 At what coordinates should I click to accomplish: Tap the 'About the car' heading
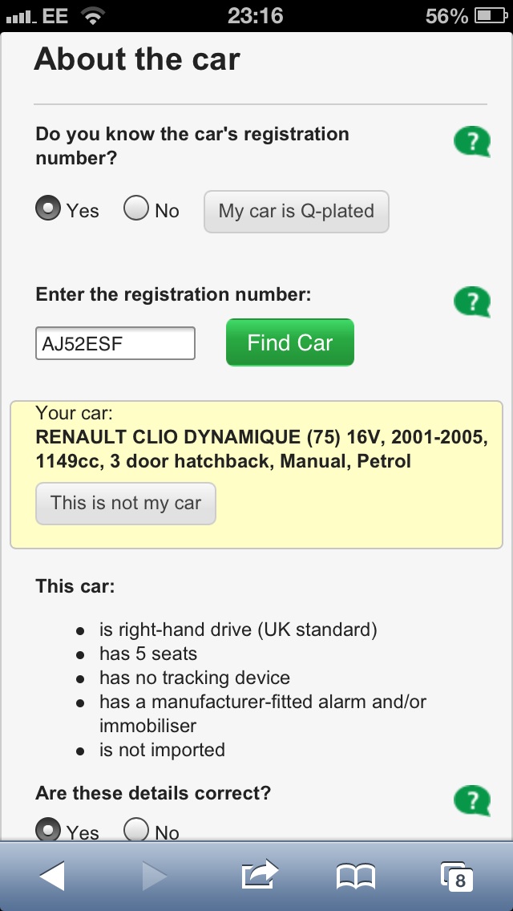click(x=137, y=60)
